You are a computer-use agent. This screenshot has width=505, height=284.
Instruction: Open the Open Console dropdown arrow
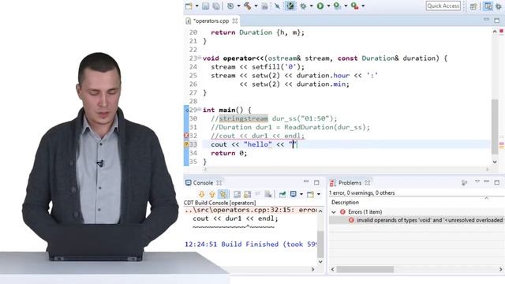coord(319,194)
